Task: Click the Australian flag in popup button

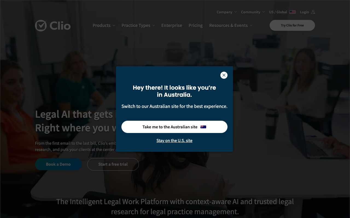Action: click(x=203, y=127)
